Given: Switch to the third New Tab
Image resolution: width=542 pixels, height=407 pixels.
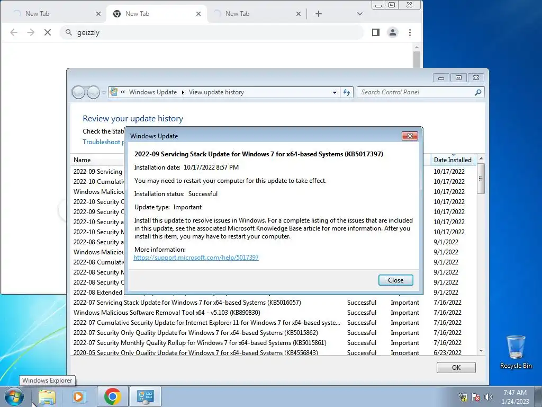Looking at the screenshot, I should coord(256,14).
